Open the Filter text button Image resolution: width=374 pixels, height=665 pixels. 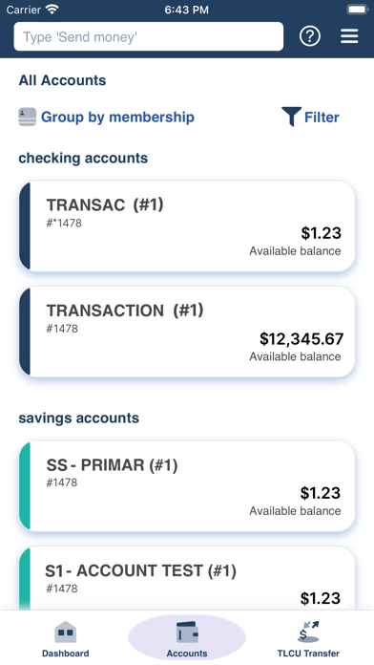[322, 118]
